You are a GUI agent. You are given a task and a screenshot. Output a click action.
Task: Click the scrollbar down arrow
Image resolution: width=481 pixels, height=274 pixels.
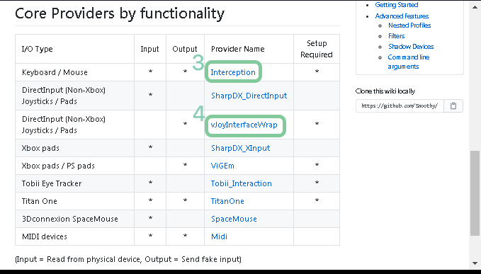point(475,263)
